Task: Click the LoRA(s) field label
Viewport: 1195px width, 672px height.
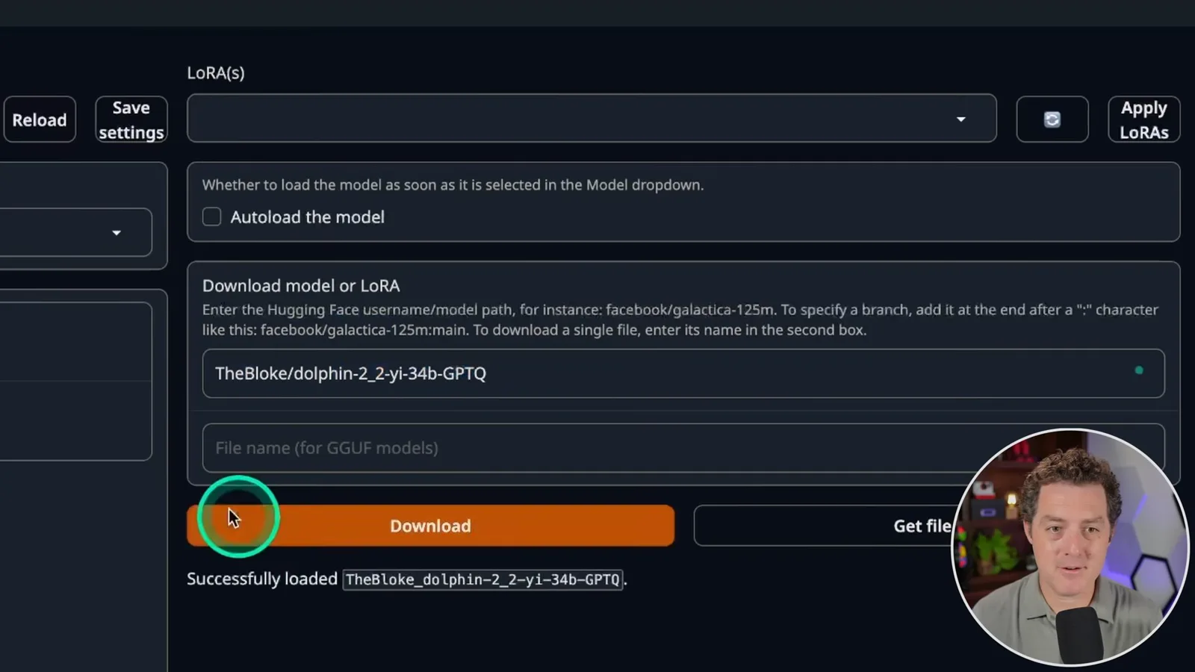Action: 216,73
